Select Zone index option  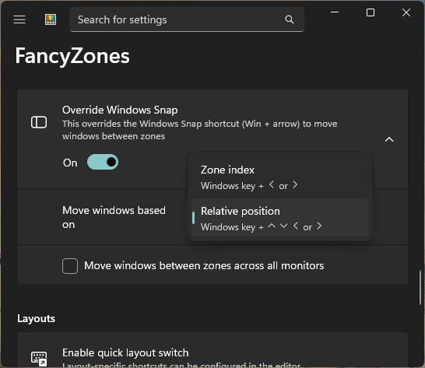click(280, 177)
